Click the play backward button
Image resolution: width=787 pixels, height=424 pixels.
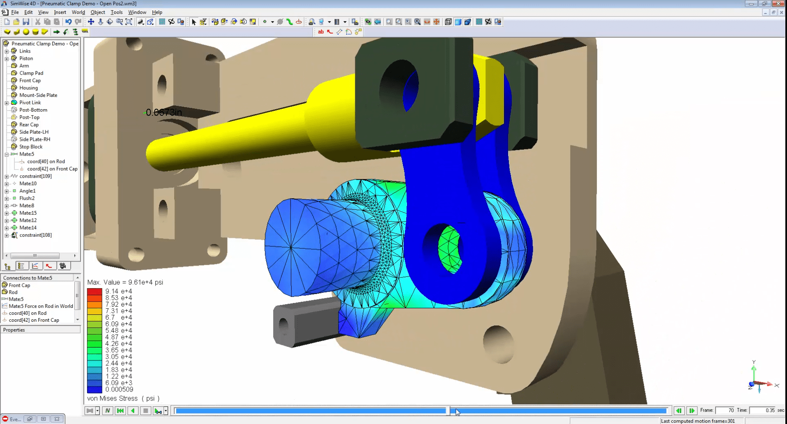(x=133, y=410)
